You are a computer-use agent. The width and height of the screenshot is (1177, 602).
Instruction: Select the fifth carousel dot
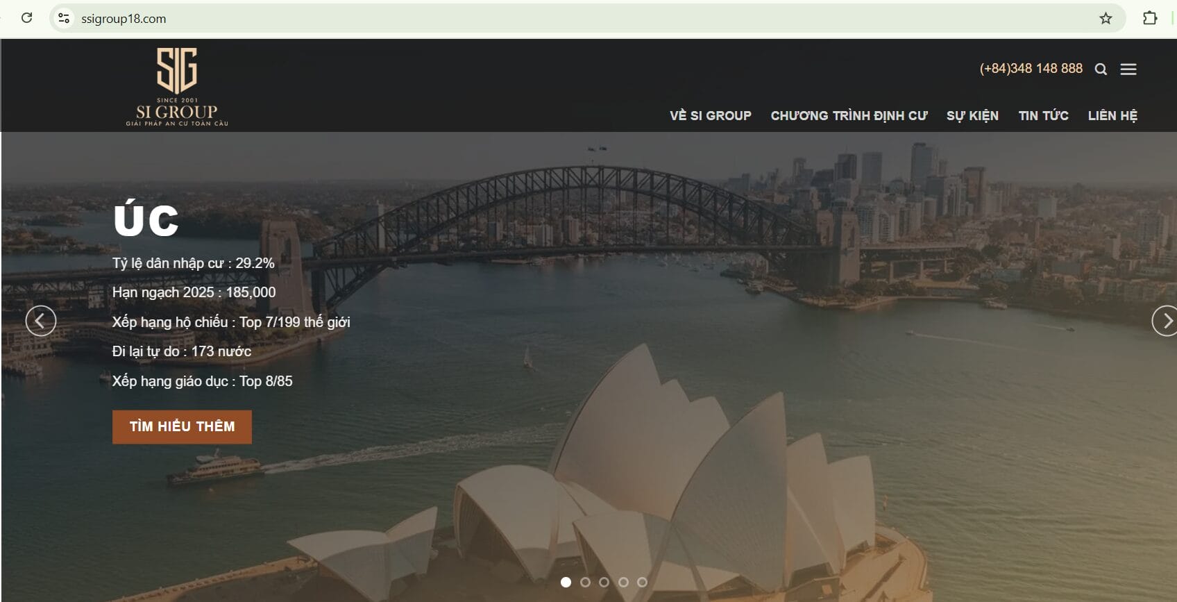click(x=642, y=582)
